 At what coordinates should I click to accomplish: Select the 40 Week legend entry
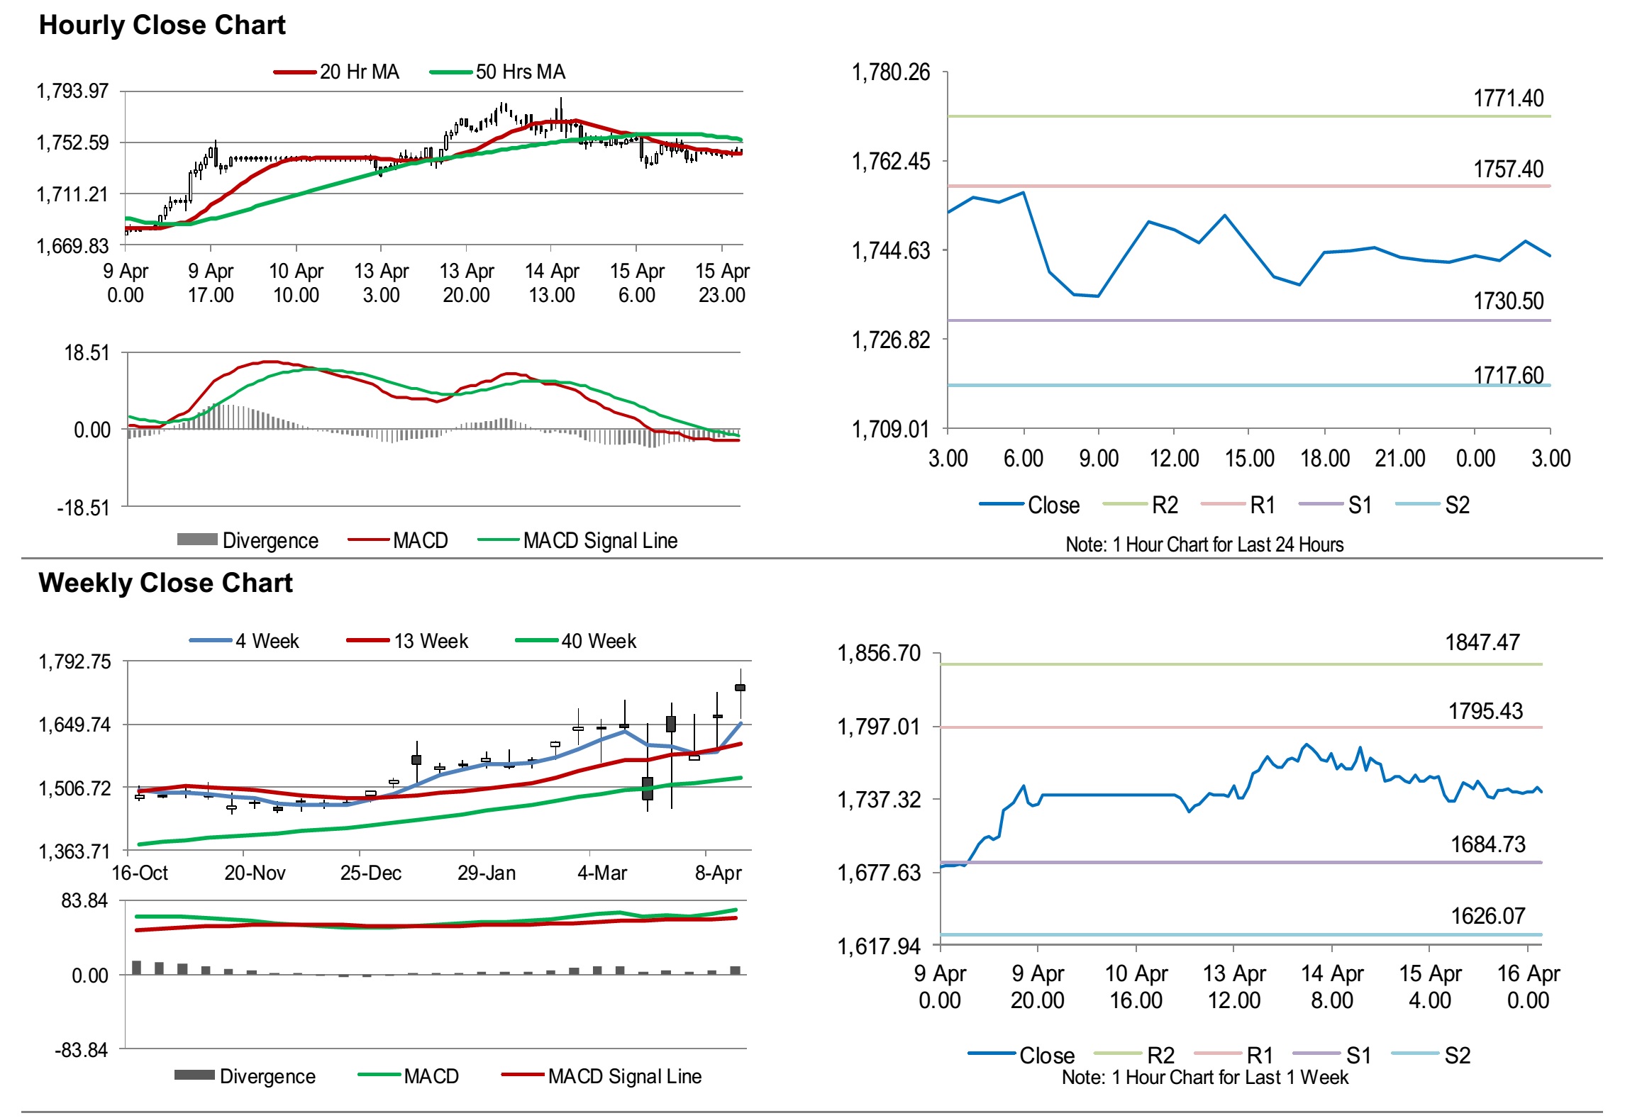click(x=598, y=642)
